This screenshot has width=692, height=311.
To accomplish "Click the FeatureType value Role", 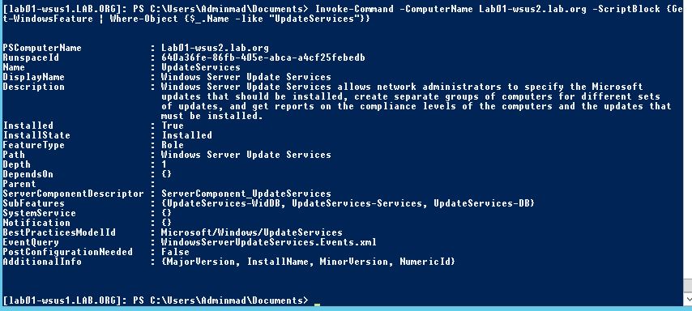I will pyautogui.click(x=173, y=145).
